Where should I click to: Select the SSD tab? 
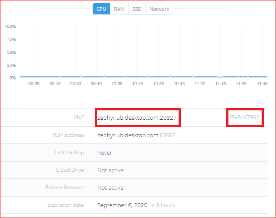click(x=137, y=9)
